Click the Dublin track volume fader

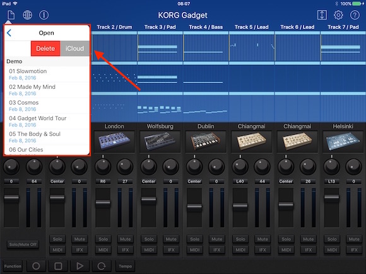[x=194, y=206]
